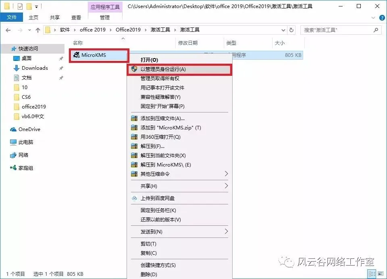Click the archive icon beside 用360压缩打开(Q)

(134, 137)
